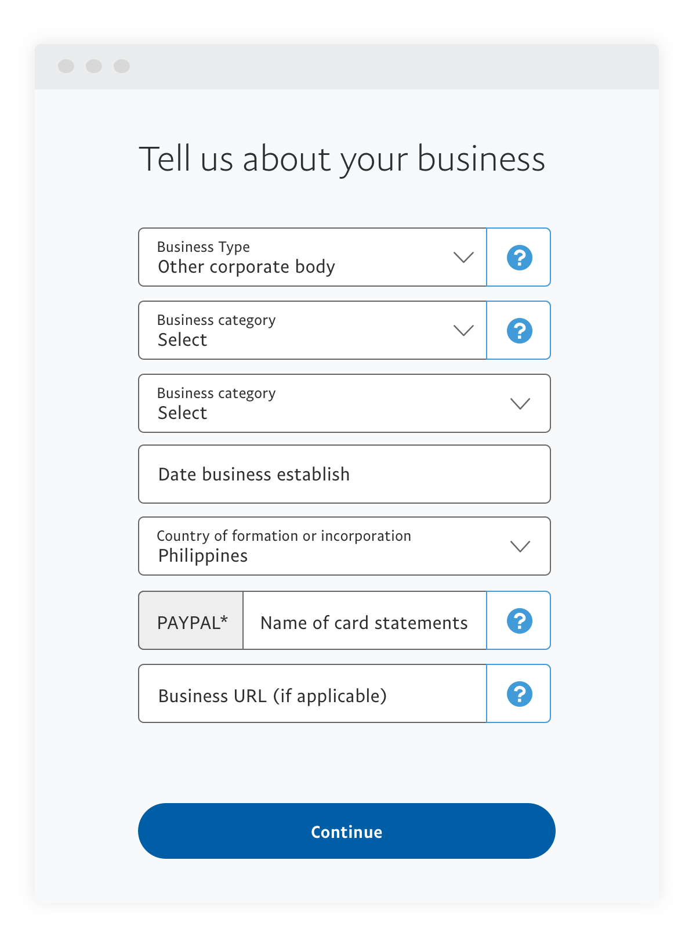Click the middle gray window dot
Image resolution: width=696 pixels, height=947 pixels.
point(94,66)
